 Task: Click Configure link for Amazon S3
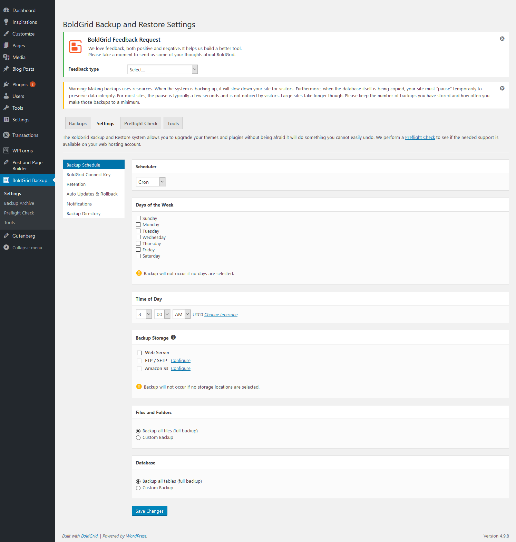(x=181, y=368)
